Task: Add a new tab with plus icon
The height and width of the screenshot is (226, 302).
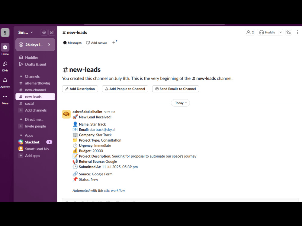Action: [x=114, y=43]
